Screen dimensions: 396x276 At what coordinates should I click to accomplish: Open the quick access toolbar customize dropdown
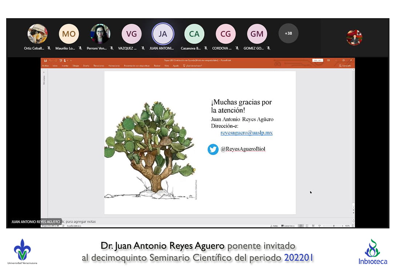[x=71, y=60]
